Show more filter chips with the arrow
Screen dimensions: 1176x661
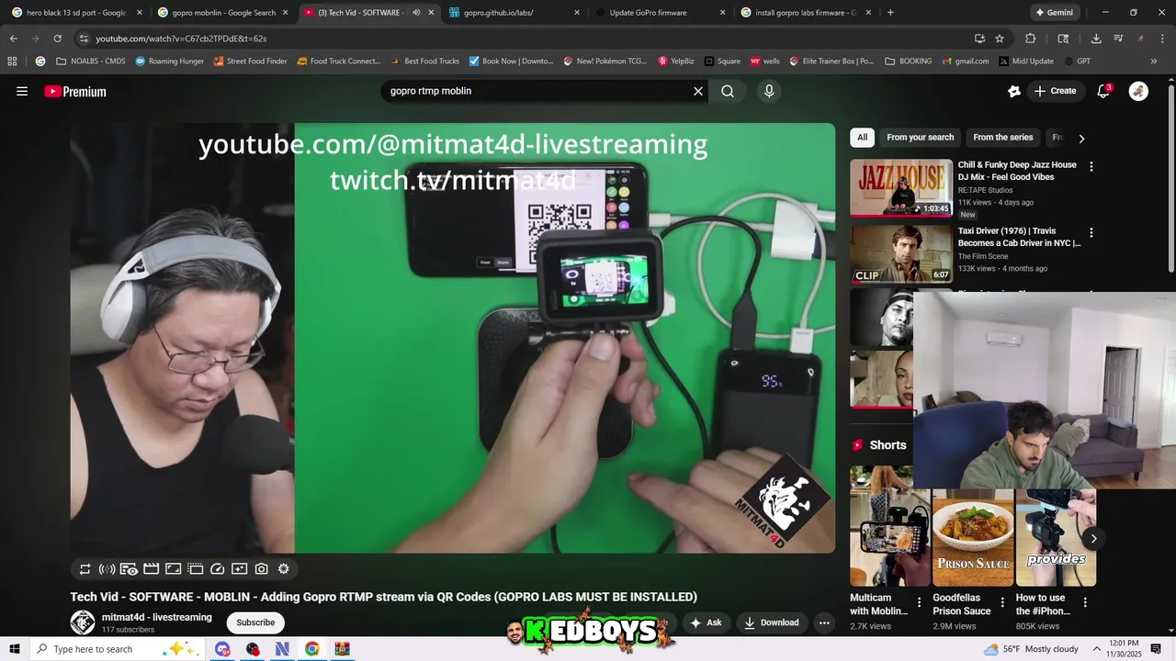click(1081, 139)
